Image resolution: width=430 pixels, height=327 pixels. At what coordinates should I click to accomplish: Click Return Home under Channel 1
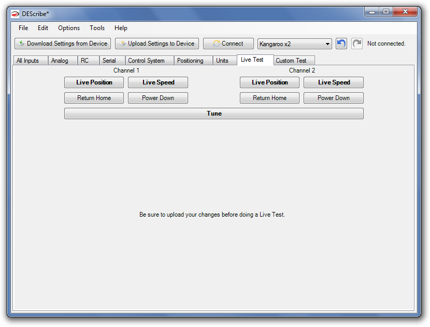(x=94, y=98)
